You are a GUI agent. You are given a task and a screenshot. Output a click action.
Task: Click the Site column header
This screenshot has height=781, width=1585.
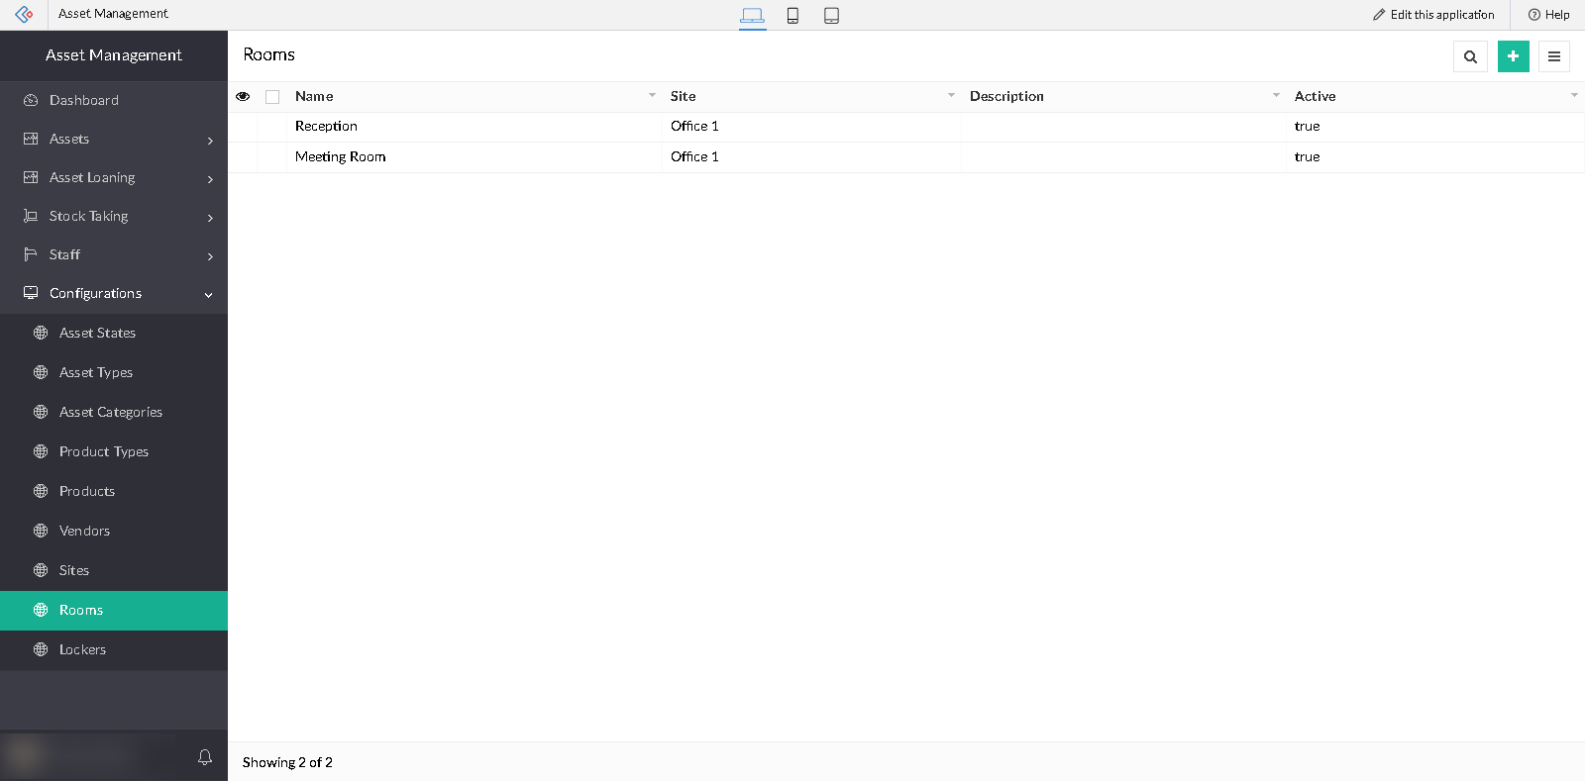coord(683,96)
